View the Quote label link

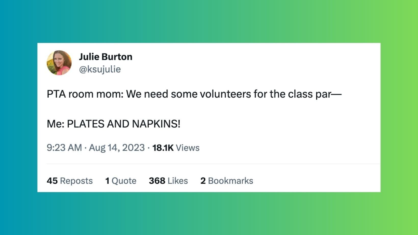tap(124, 181)
